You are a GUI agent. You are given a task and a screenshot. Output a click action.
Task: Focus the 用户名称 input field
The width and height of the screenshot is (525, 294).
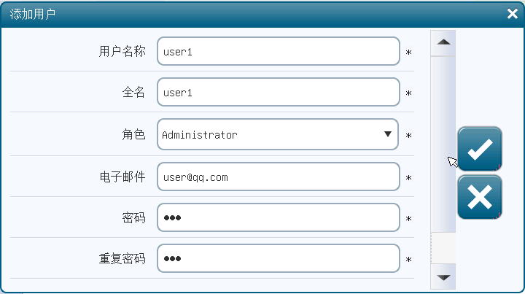click(x=278, y=52)
